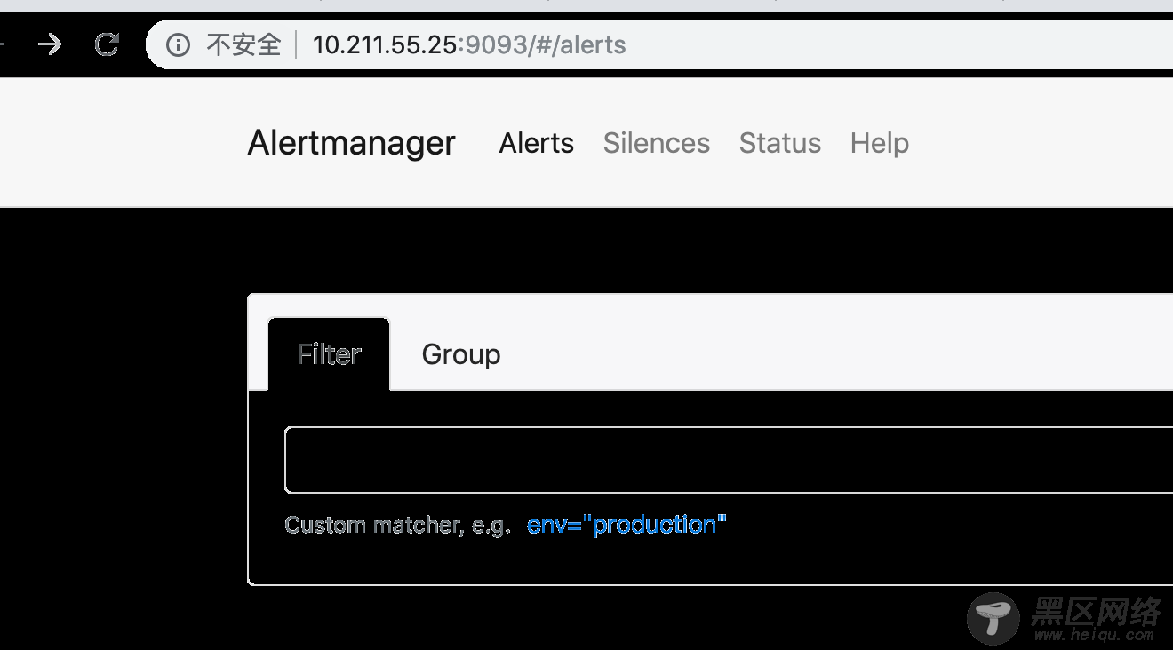The width and height of the screenshot is (1173, 650).
Task: Select the browser address bar URL
Action: tap(469, 44)
